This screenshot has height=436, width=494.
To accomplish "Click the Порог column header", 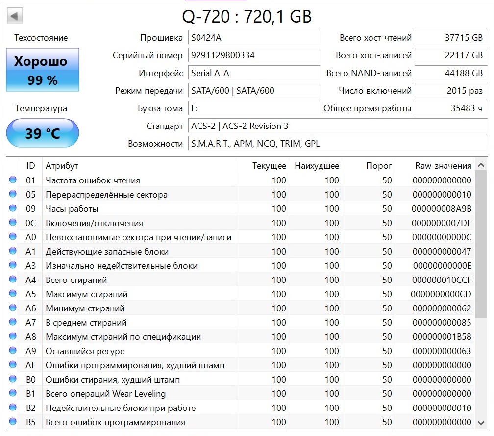I will pos(369,165).
